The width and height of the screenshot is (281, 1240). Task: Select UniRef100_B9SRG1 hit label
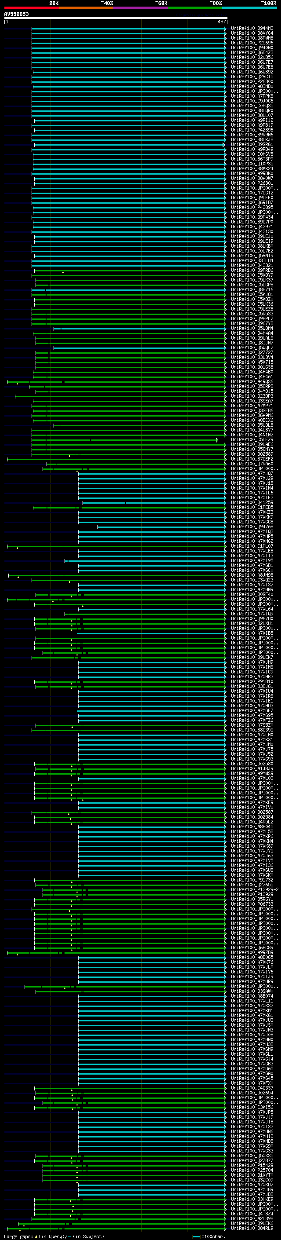point(252,144)
